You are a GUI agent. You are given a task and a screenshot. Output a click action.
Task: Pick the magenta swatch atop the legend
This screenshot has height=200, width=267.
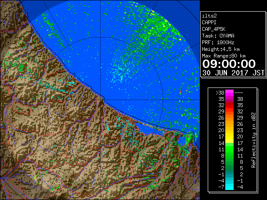(x=229, y=93)
